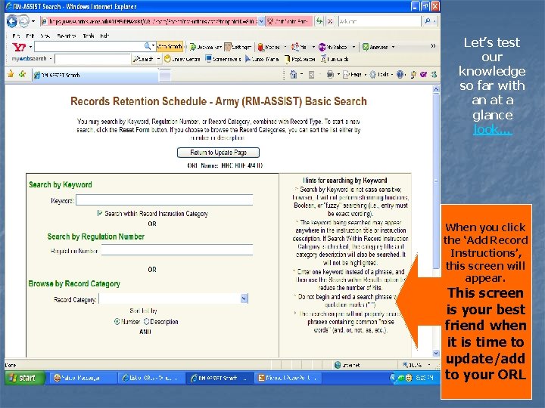Open Screensavers on mywebsearch toolbar
The width and height of the screenshot is (545, 408).
(x=223, y=59)
